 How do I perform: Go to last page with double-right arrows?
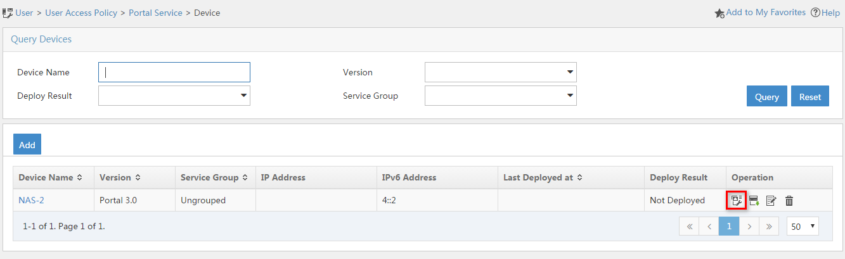pos(768,226)
